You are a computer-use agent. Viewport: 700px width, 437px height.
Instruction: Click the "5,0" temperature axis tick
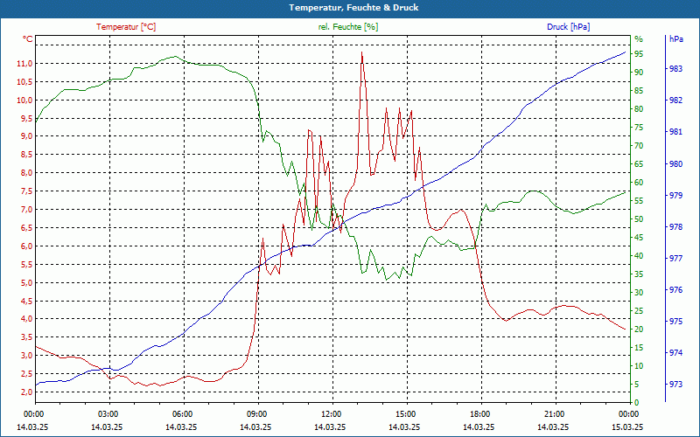coord(26,282)
